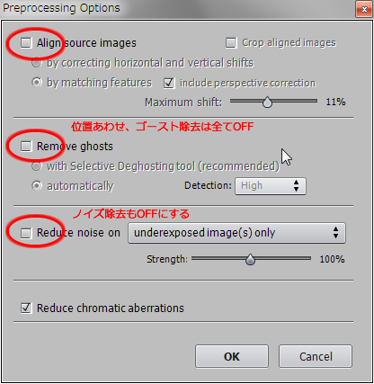Tick the Crop aligned images checkbox
The width and height of the screenshot is (374, 384).
(x=231, y=42)
